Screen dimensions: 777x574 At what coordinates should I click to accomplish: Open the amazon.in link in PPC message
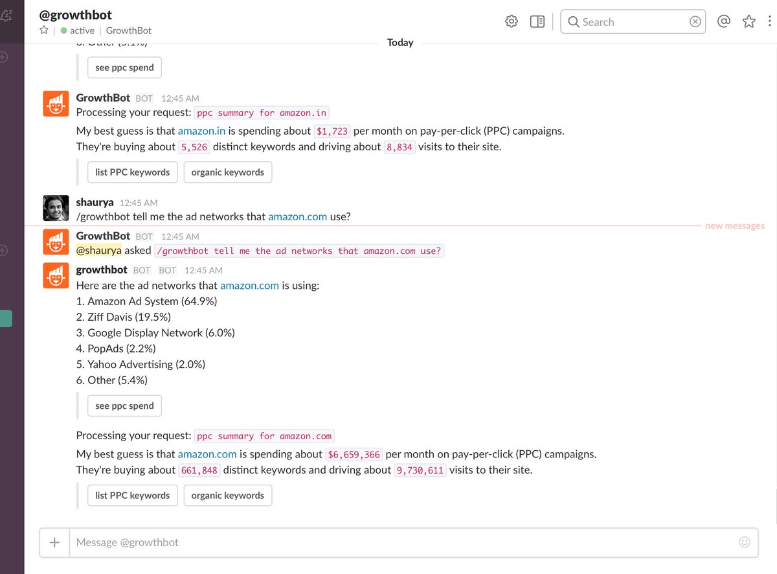point(201,131)
